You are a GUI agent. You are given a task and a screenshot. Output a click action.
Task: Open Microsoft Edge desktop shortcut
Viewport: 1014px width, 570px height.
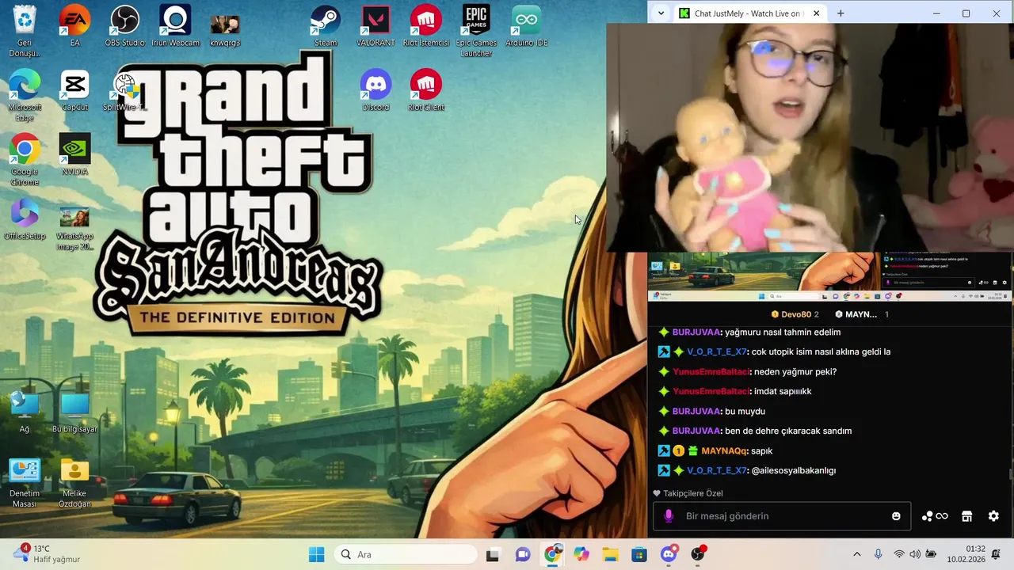pos(25,95)
